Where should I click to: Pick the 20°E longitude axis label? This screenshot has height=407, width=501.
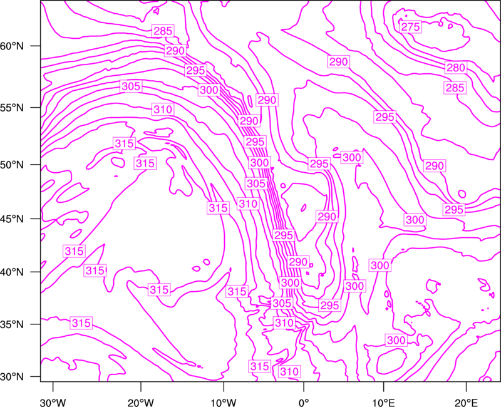pyautogui.click(x=466, y=402)
